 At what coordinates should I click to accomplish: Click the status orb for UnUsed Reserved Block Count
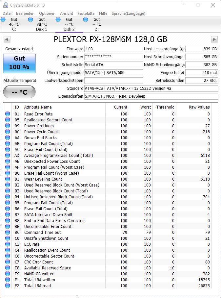click(8, 197)
